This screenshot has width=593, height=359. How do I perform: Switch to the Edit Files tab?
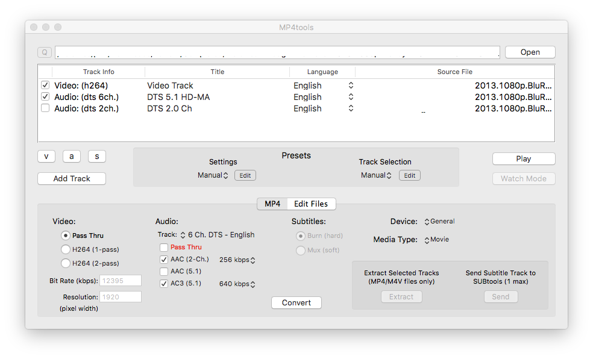coord(311,204)
